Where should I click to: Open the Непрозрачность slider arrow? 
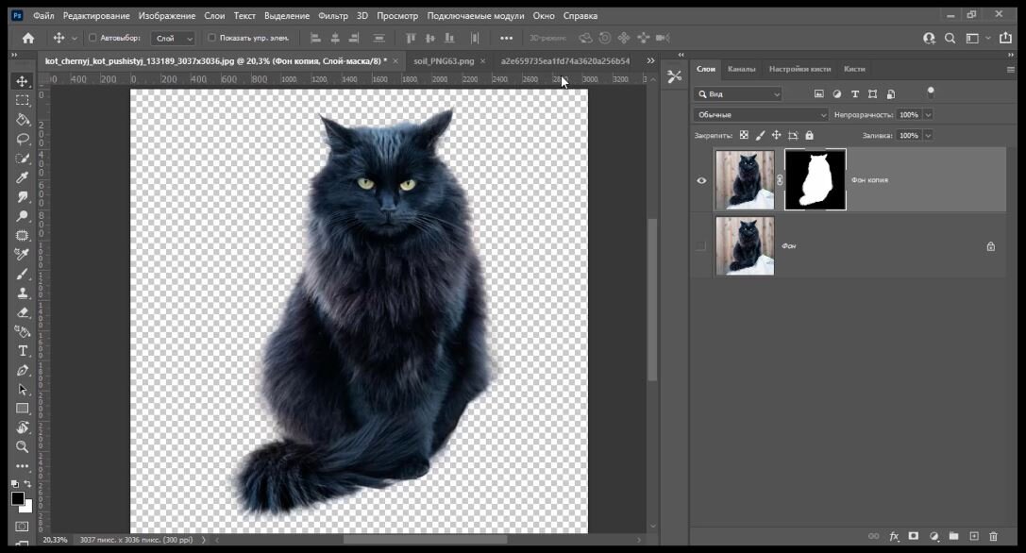(928, 115)
